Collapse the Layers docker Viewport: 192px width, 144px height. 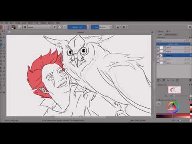pyautogui.click(x=157, y=38)
